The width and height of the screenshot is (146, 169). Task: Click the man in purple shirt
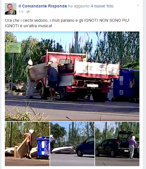(x=132, y=147)
